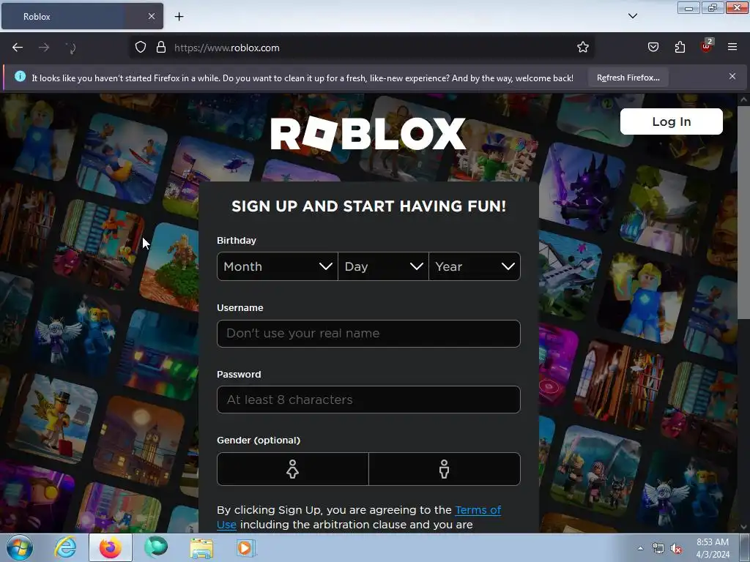Screen dimensions: 750x562
Task: Save page to Pocket icon
Action: pos(653,48)
